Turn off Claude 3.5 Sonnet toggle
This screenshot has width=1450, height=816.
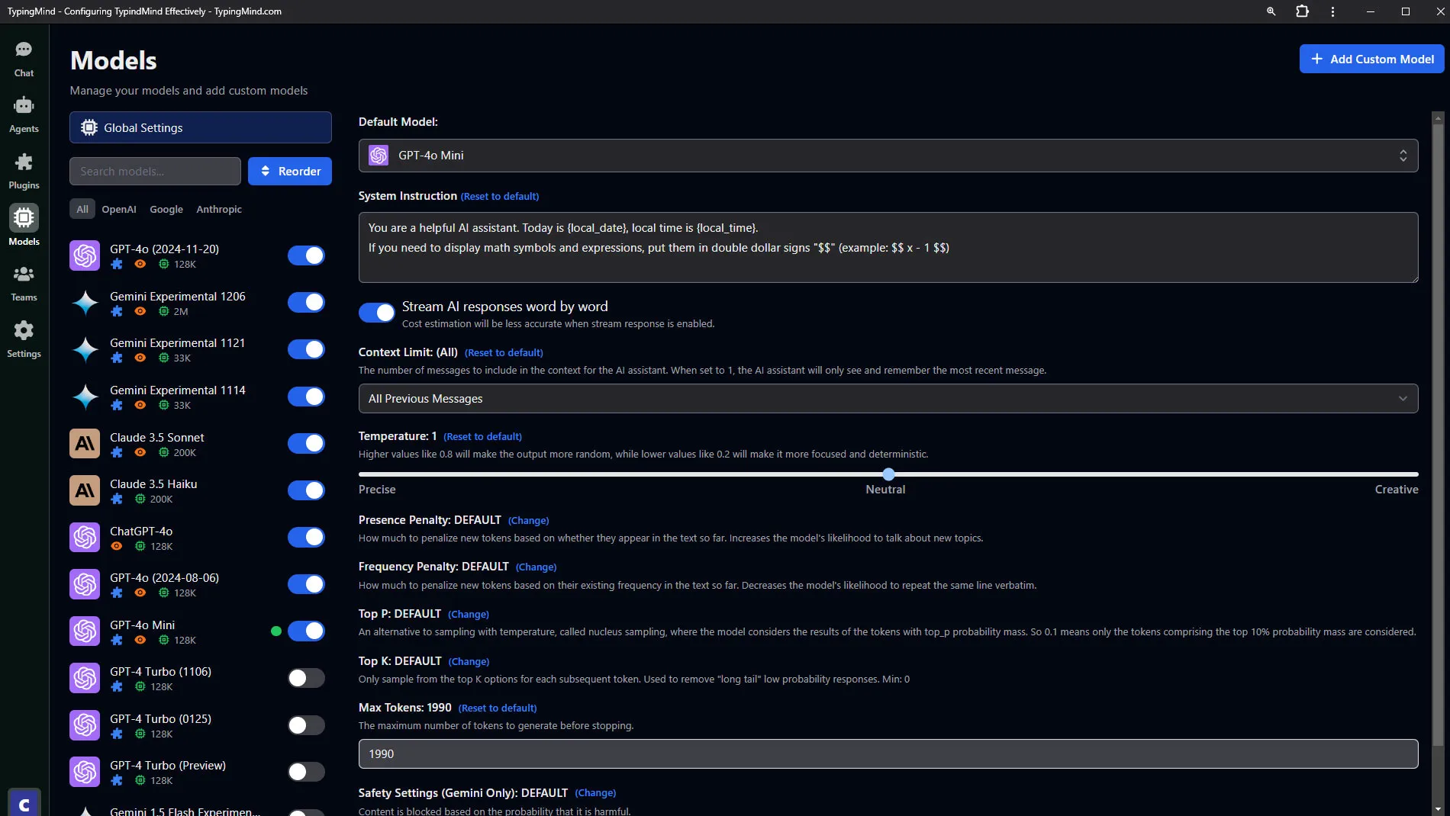pos(306,444)
